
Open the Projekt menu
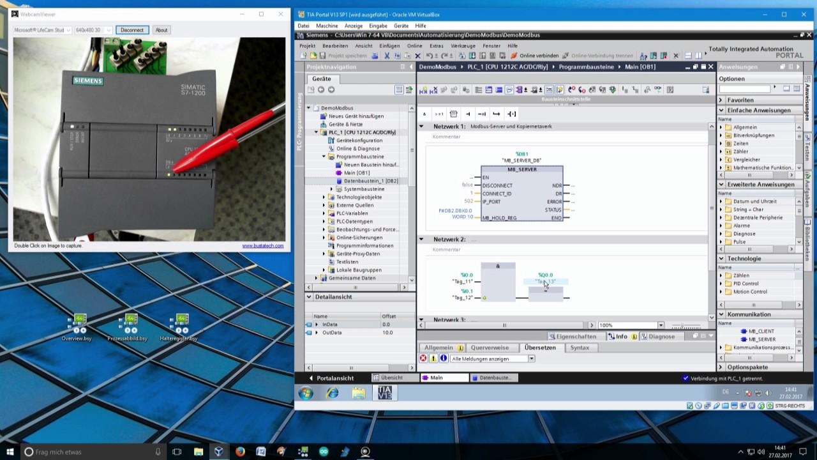tap(308, 46)
